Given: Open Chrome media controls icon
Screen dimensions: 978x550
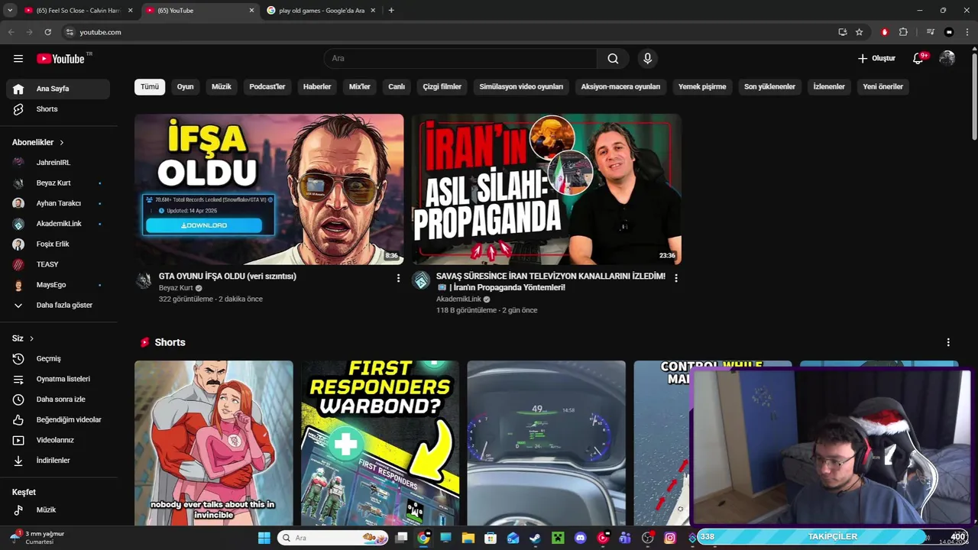Looking at the screenshot, I should pyautogui.click(x=930, y=32).
